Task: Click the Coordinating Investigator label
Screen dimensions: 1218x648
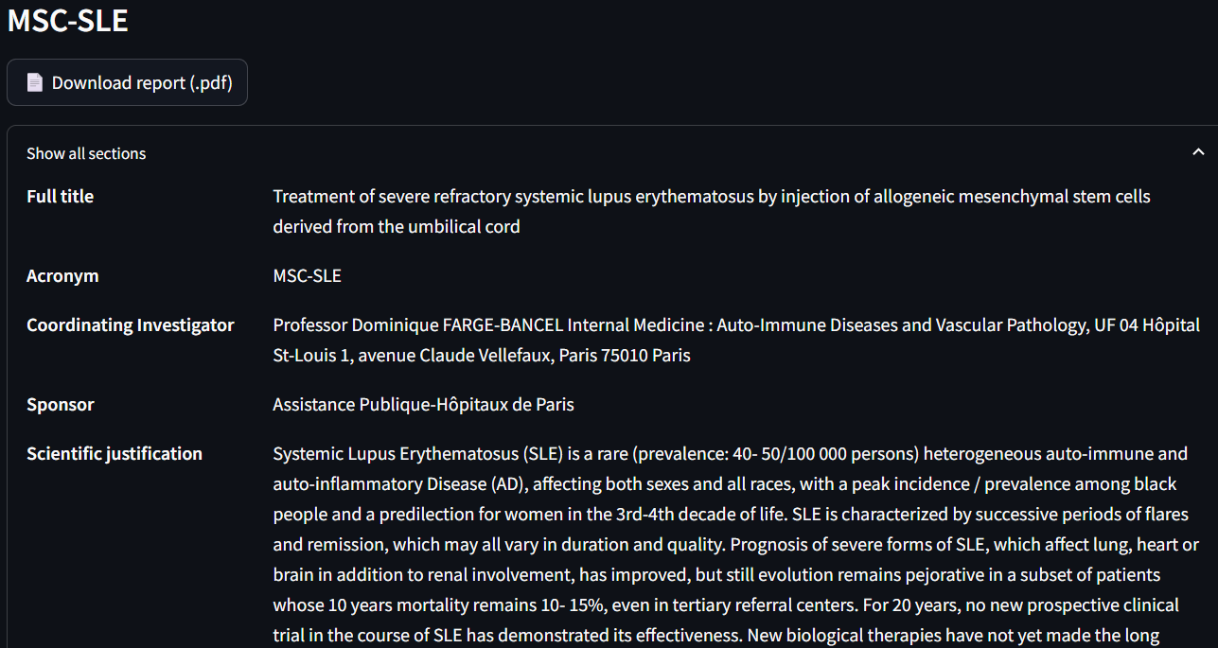Action: [x=131, y=324]
